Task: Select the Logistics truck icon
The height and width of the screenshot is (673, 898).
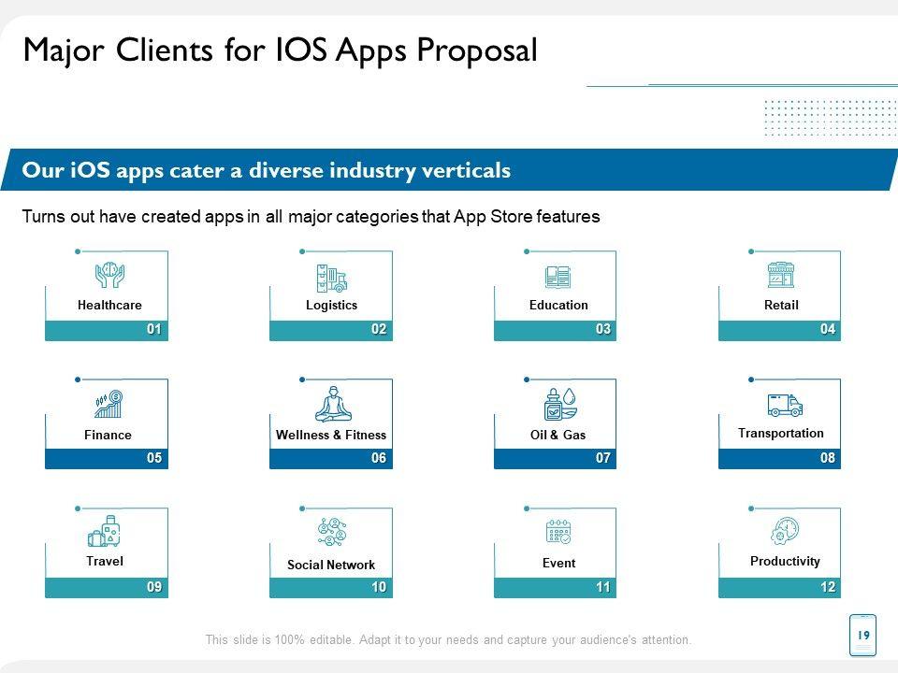Action: 331,277
